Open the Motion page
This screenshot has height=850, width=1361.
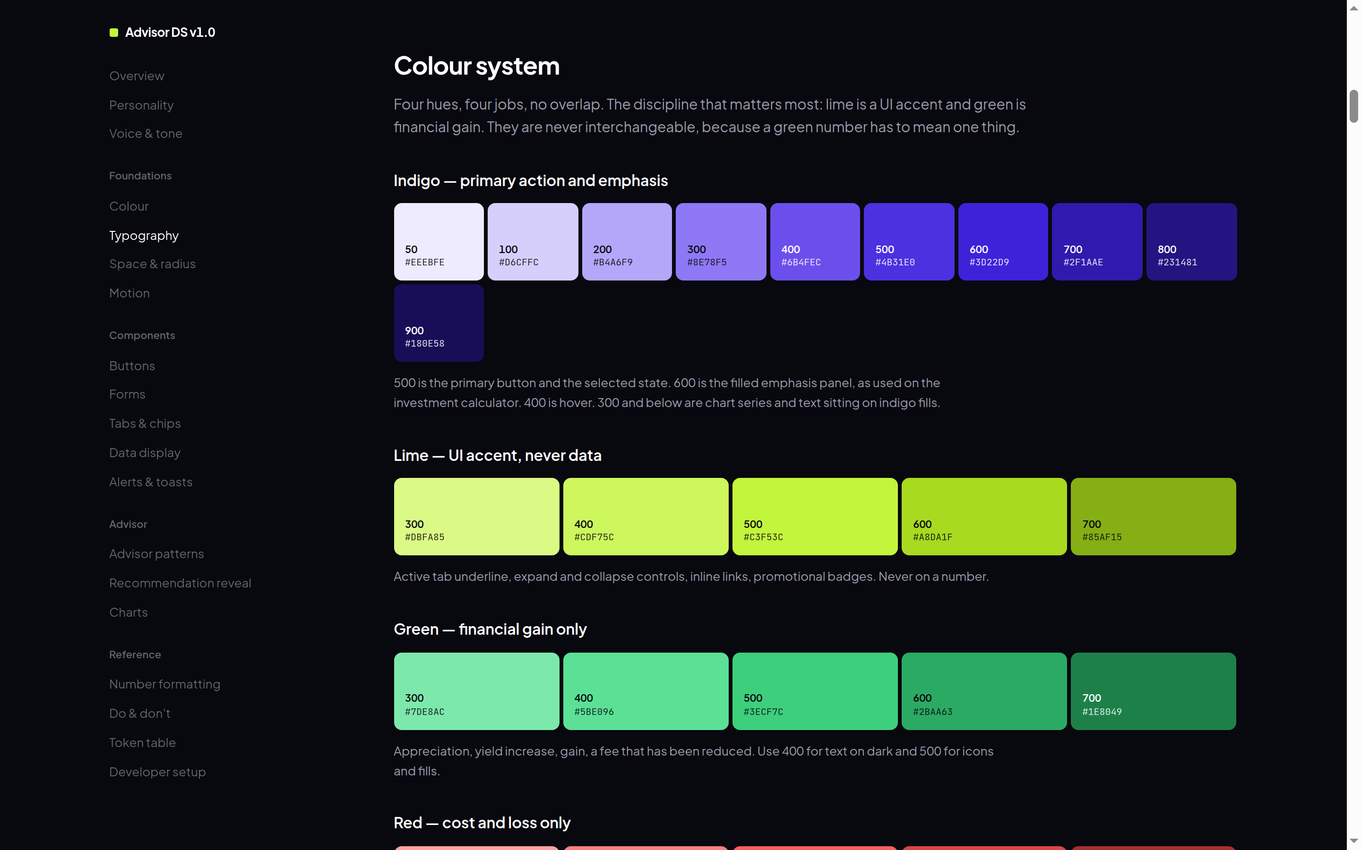click(x=129, y=293)
